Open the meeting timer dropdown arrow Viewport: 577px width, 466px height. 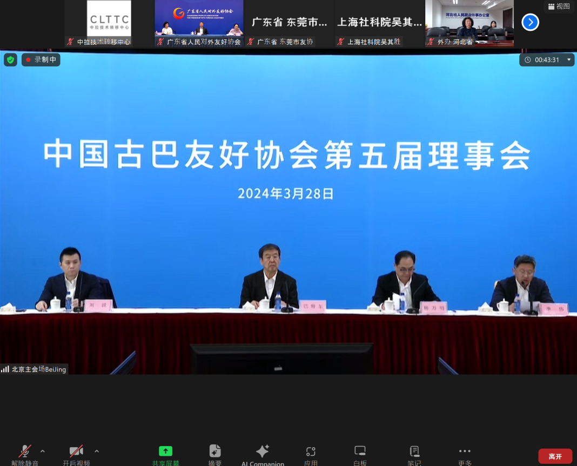(568, 59)
